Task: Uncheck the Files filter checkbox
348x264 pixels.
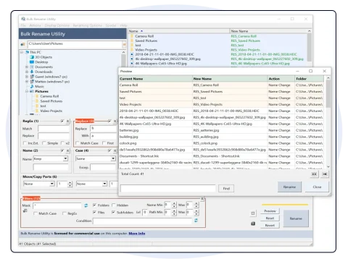Action: coord(94,212)
